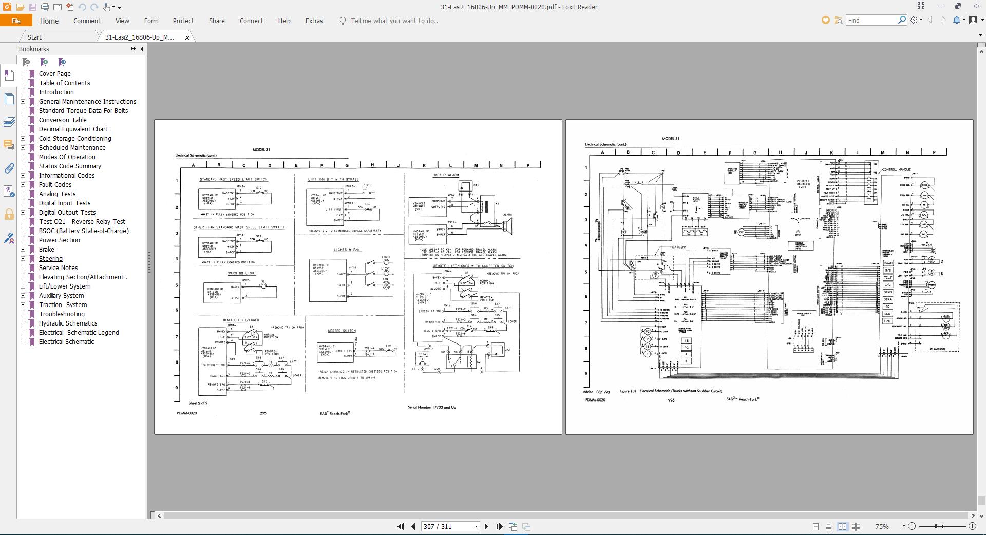986x535 pixels.
Task: Jump to Hydraulic Schematics bookmark
Action: [x=67, y=323]
